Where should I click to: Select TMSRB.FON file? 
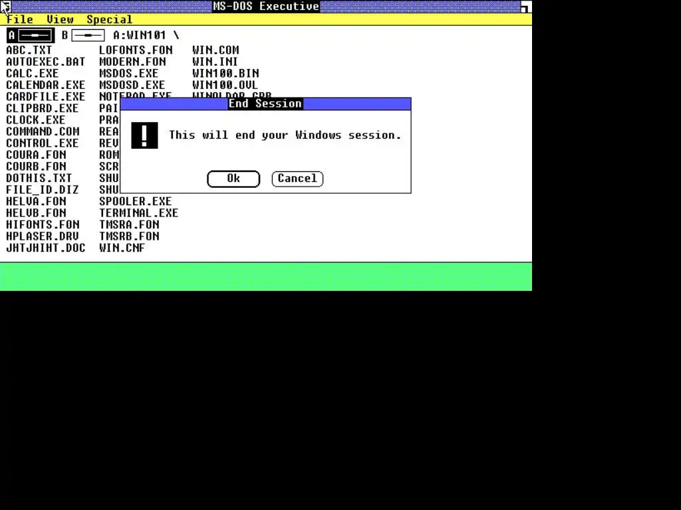pyautogui.click(x=130, y=237)
